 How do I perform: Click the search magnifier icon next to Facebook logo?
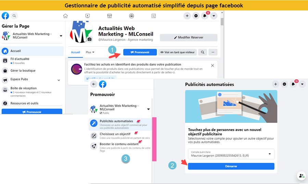[x=14, y=16]
